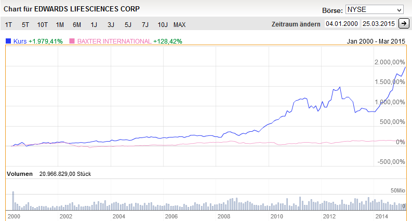The width and height of the screenshot is (412, 221).
Task: Select the 5T time range
Action: pos(25,24)
